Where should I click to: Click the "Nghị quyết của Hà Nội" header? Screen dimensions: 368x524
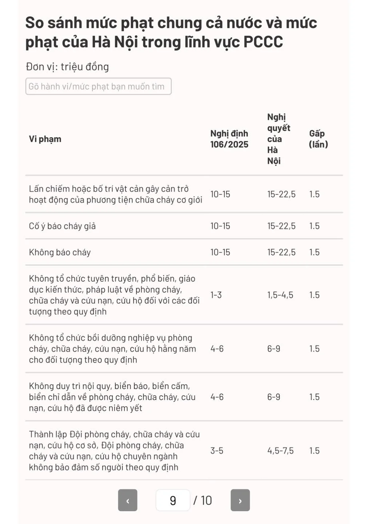278,139
